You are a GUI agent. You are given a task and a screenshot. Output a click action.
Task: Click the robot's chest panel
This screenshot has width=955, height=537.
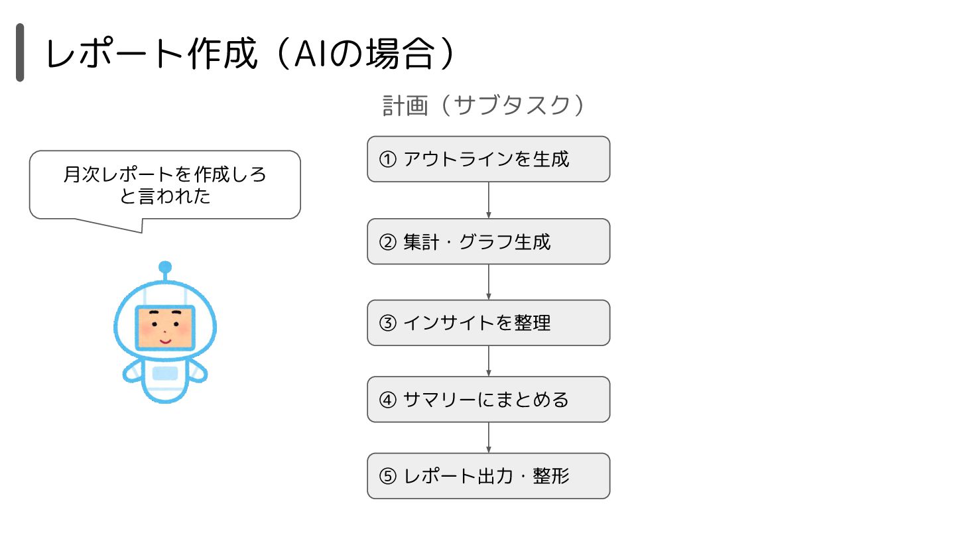pyautogui.click(x=165, y=373)
